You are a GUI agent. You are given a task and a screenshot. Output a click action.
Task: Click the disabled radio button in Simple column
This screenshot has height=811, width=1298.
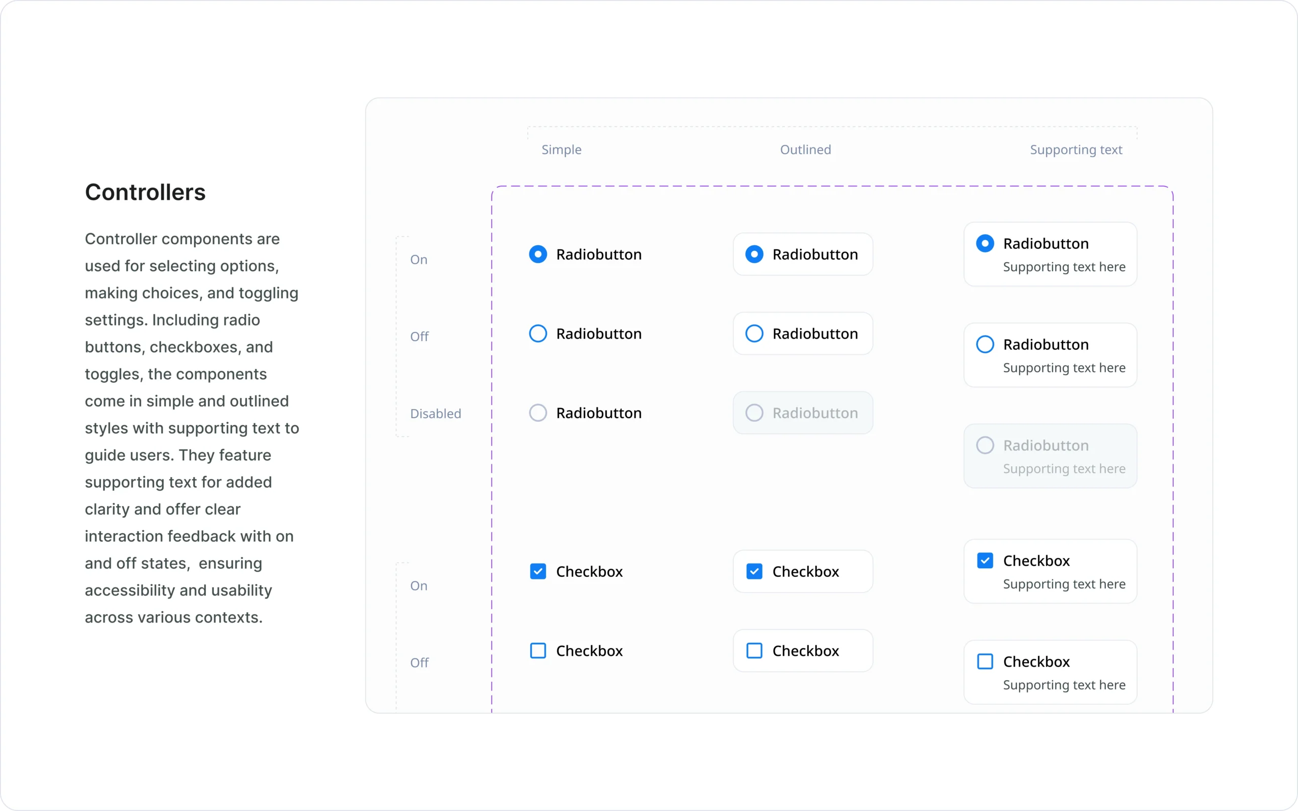coord(537,413)
